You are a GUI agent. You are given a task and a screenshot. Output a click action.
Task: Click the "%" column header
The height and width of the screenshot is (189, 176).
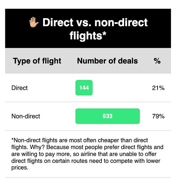[x=157, y=61]
